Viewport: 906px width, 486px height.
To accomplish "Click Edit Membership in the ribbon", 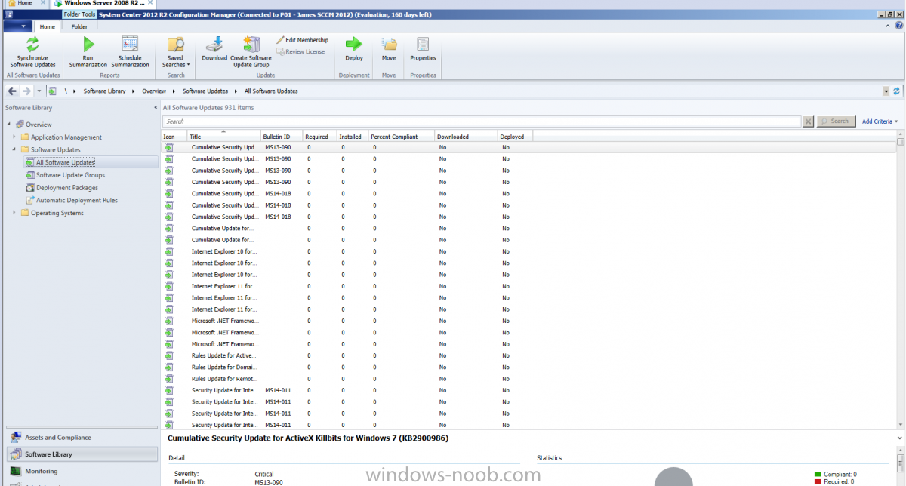I will coord(302,40).
